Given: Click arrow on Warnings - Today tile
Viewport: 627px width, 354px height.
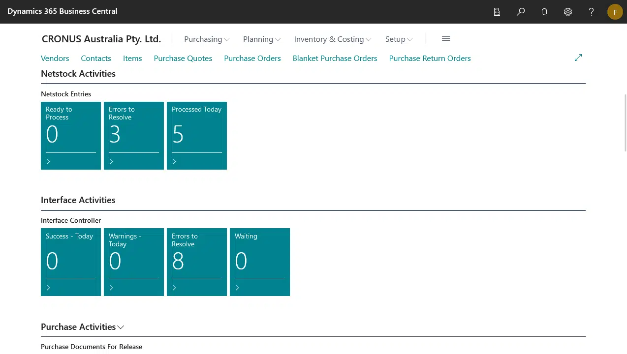Looking at the screenshot, I should pyautogui.click(x=111, y=288).
